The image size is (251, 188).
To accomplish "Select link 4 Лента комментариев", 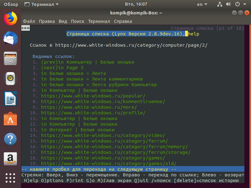I will click(x=92, y=79).
